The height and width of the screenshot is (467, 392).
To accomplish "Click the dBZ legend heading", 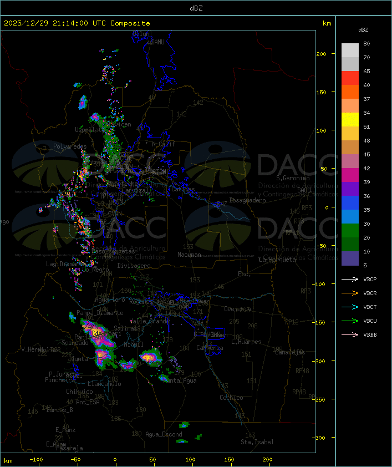I will [363, 30].
